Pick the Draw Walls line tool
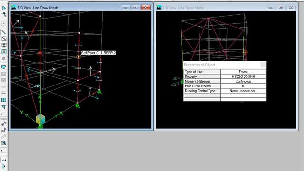304x171 pixels. (x=4, y=87)
